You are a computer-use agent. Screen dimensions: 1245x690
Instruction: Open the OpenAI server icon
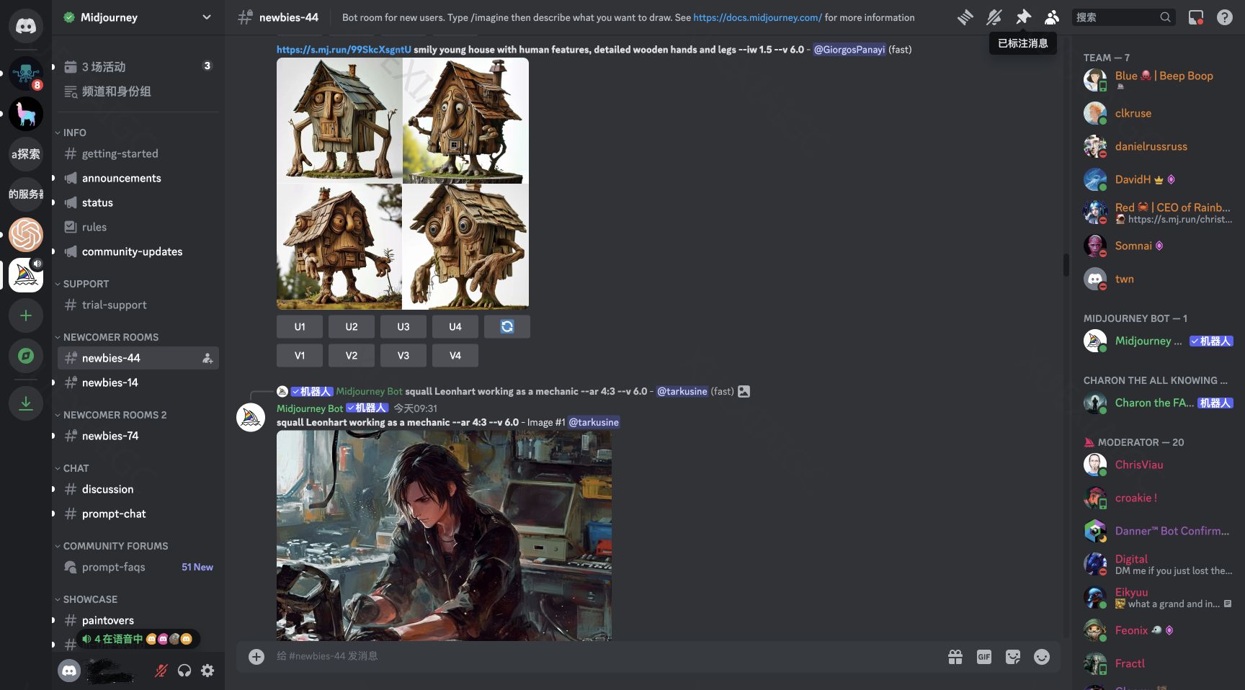(x=26, y=235)
